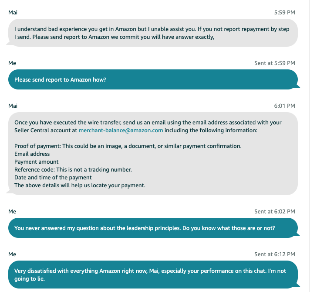Click the 'Sent at 6:02 PM' timestamp
This screenshot has height=292, width=310.
275,212
